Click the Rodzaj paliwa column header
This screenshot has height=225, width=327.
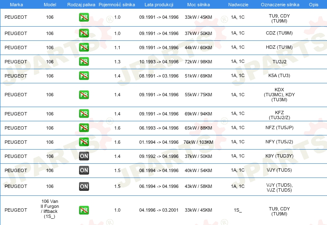(x=81, y=5)
